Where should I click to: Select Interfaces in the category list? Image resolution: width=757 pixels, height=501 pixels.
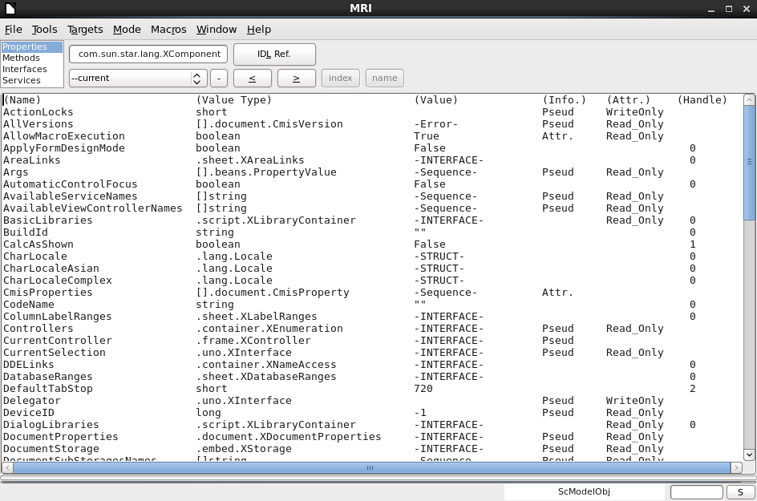32,69
